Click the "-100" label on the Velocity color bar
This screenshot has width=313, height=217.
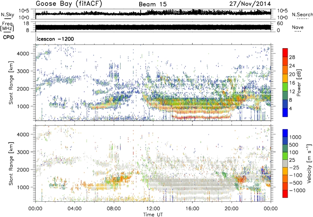296,175
